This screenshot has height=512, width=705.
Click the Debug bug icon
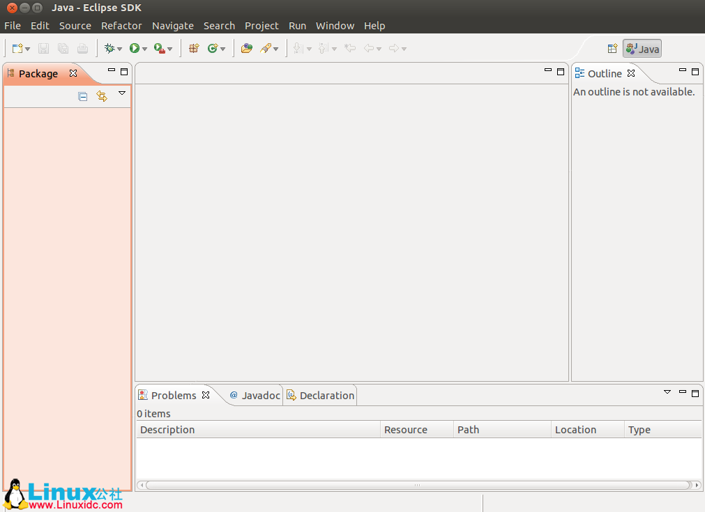[x=109, y=48]
